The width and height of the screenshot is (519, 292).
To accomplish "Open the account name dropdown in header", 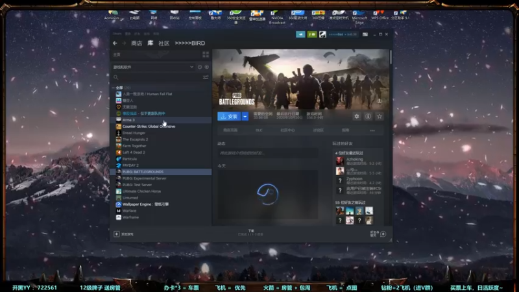I will (343, 34).
